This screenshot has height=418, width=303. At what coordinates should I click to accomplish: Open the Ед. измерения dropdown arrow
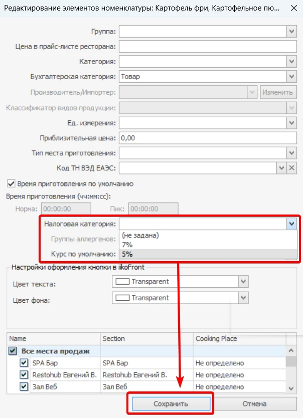(x=291, y=123)
